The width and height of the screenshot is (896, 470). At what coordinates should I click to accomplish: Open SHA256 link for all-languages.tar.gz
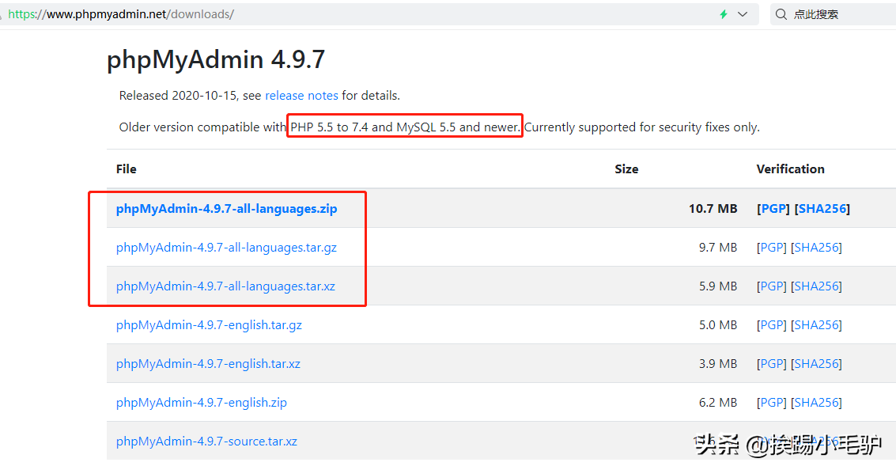(816, 248)
